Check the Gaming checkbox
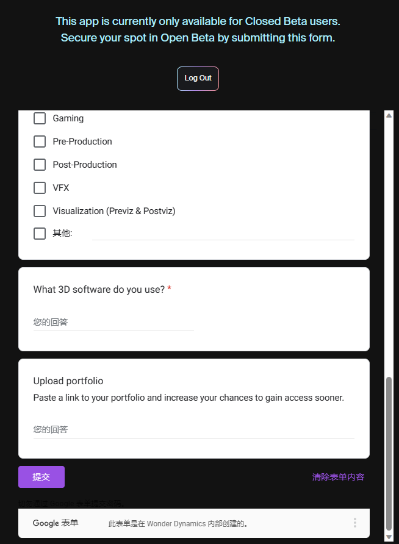The height and width of the screenshot is (544, 399). pyautogui.click(x=40, y=118)
